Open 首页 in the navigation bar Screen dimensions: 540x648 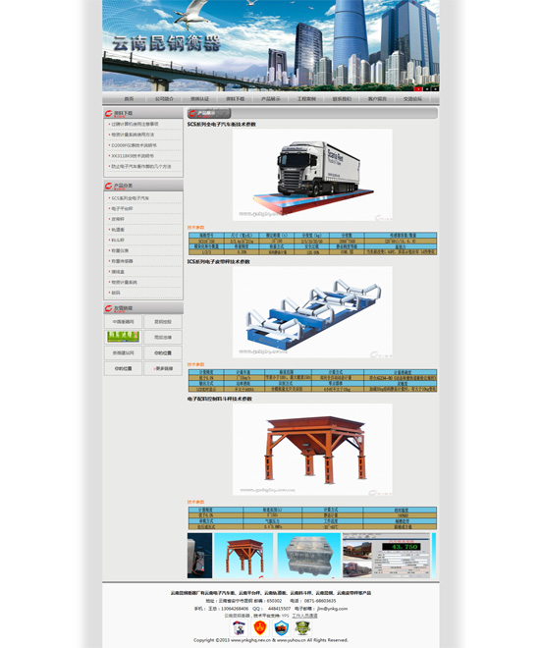pos(129,99)
